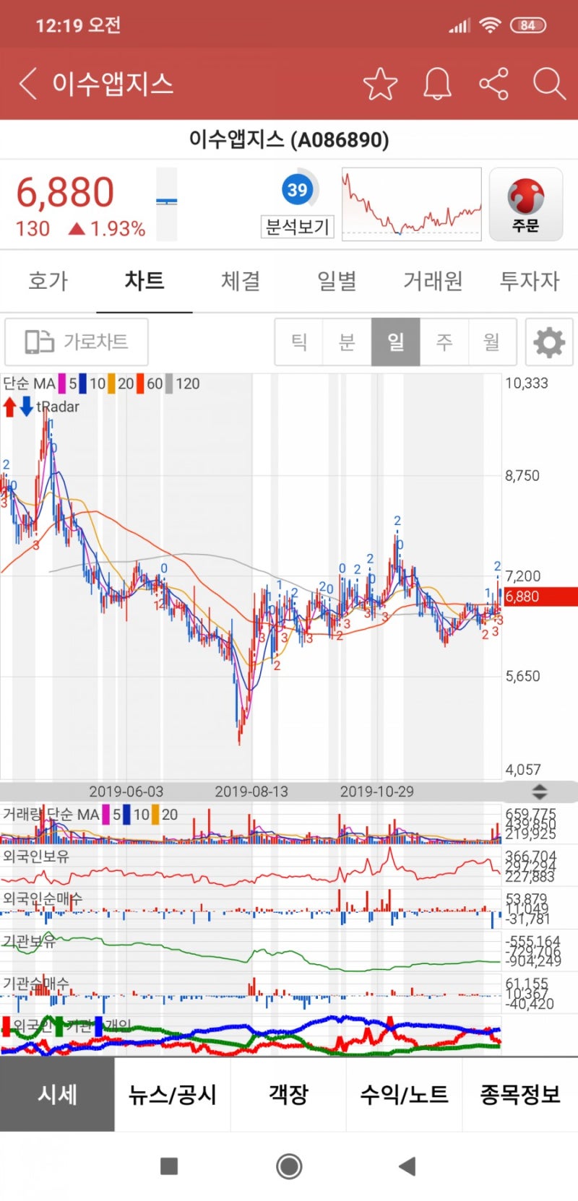Tap the battery indicator in status bar

coord(528,25)
